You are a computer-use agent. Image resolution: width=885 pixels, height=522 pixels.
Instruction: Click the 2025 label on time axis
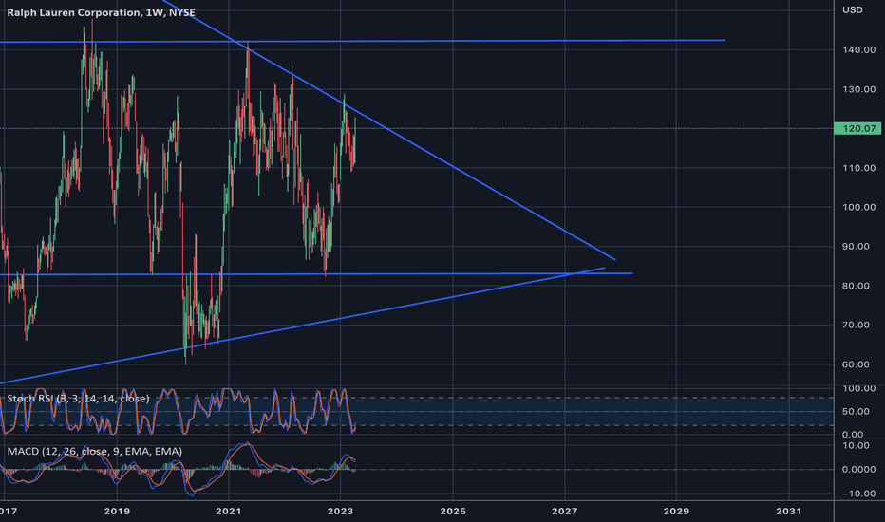click(x=453, y=511)
